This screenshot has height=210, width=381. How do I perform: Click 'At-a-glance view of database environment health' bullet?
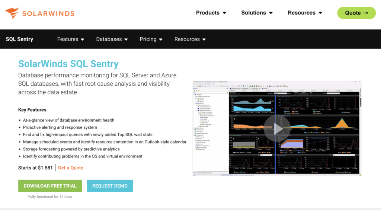(x=68, y=120)
